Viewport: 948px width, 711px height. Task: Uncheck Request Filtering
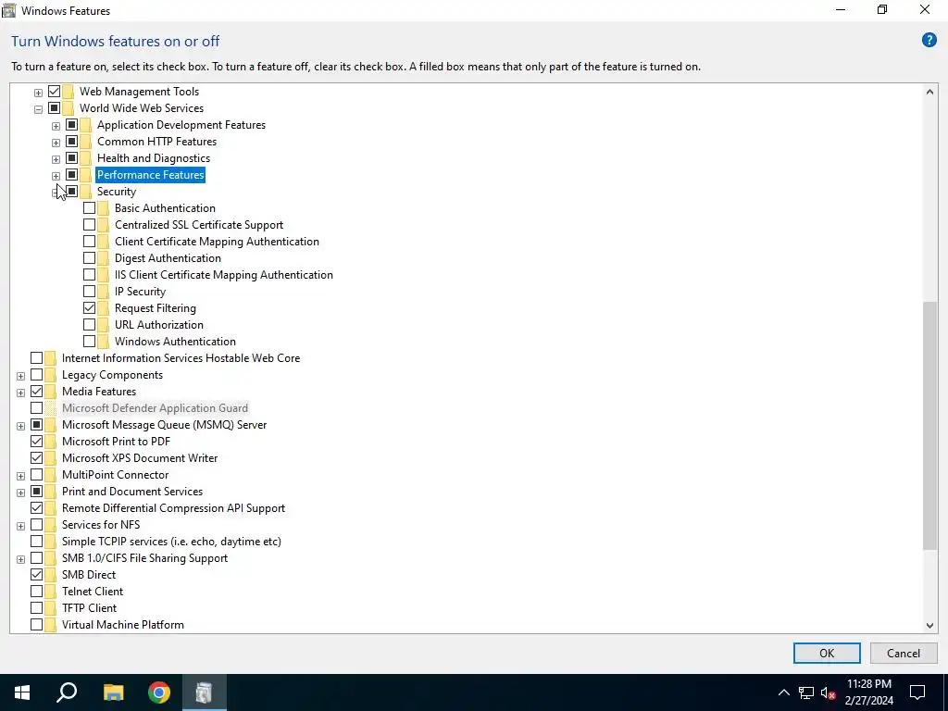pos(90,307)
